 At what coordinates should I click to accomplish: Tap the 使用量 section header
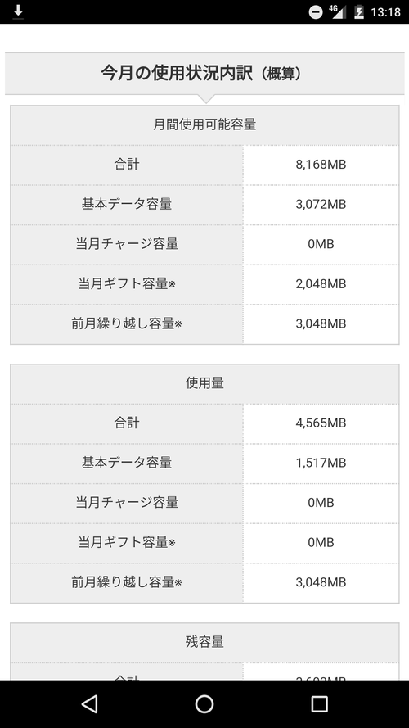[x=204, y=383]
